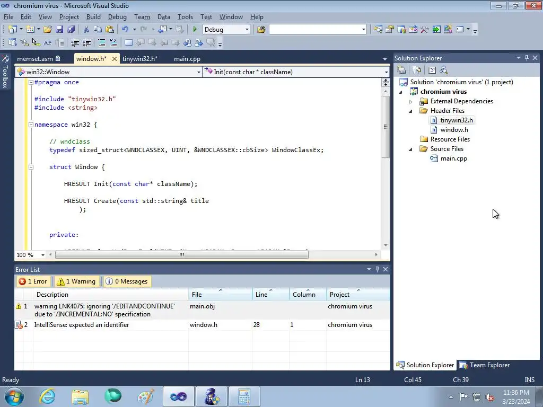This screenshot has width=543, height=407.
Task: Click the Find in Files icon
Action: coord(261,30)
